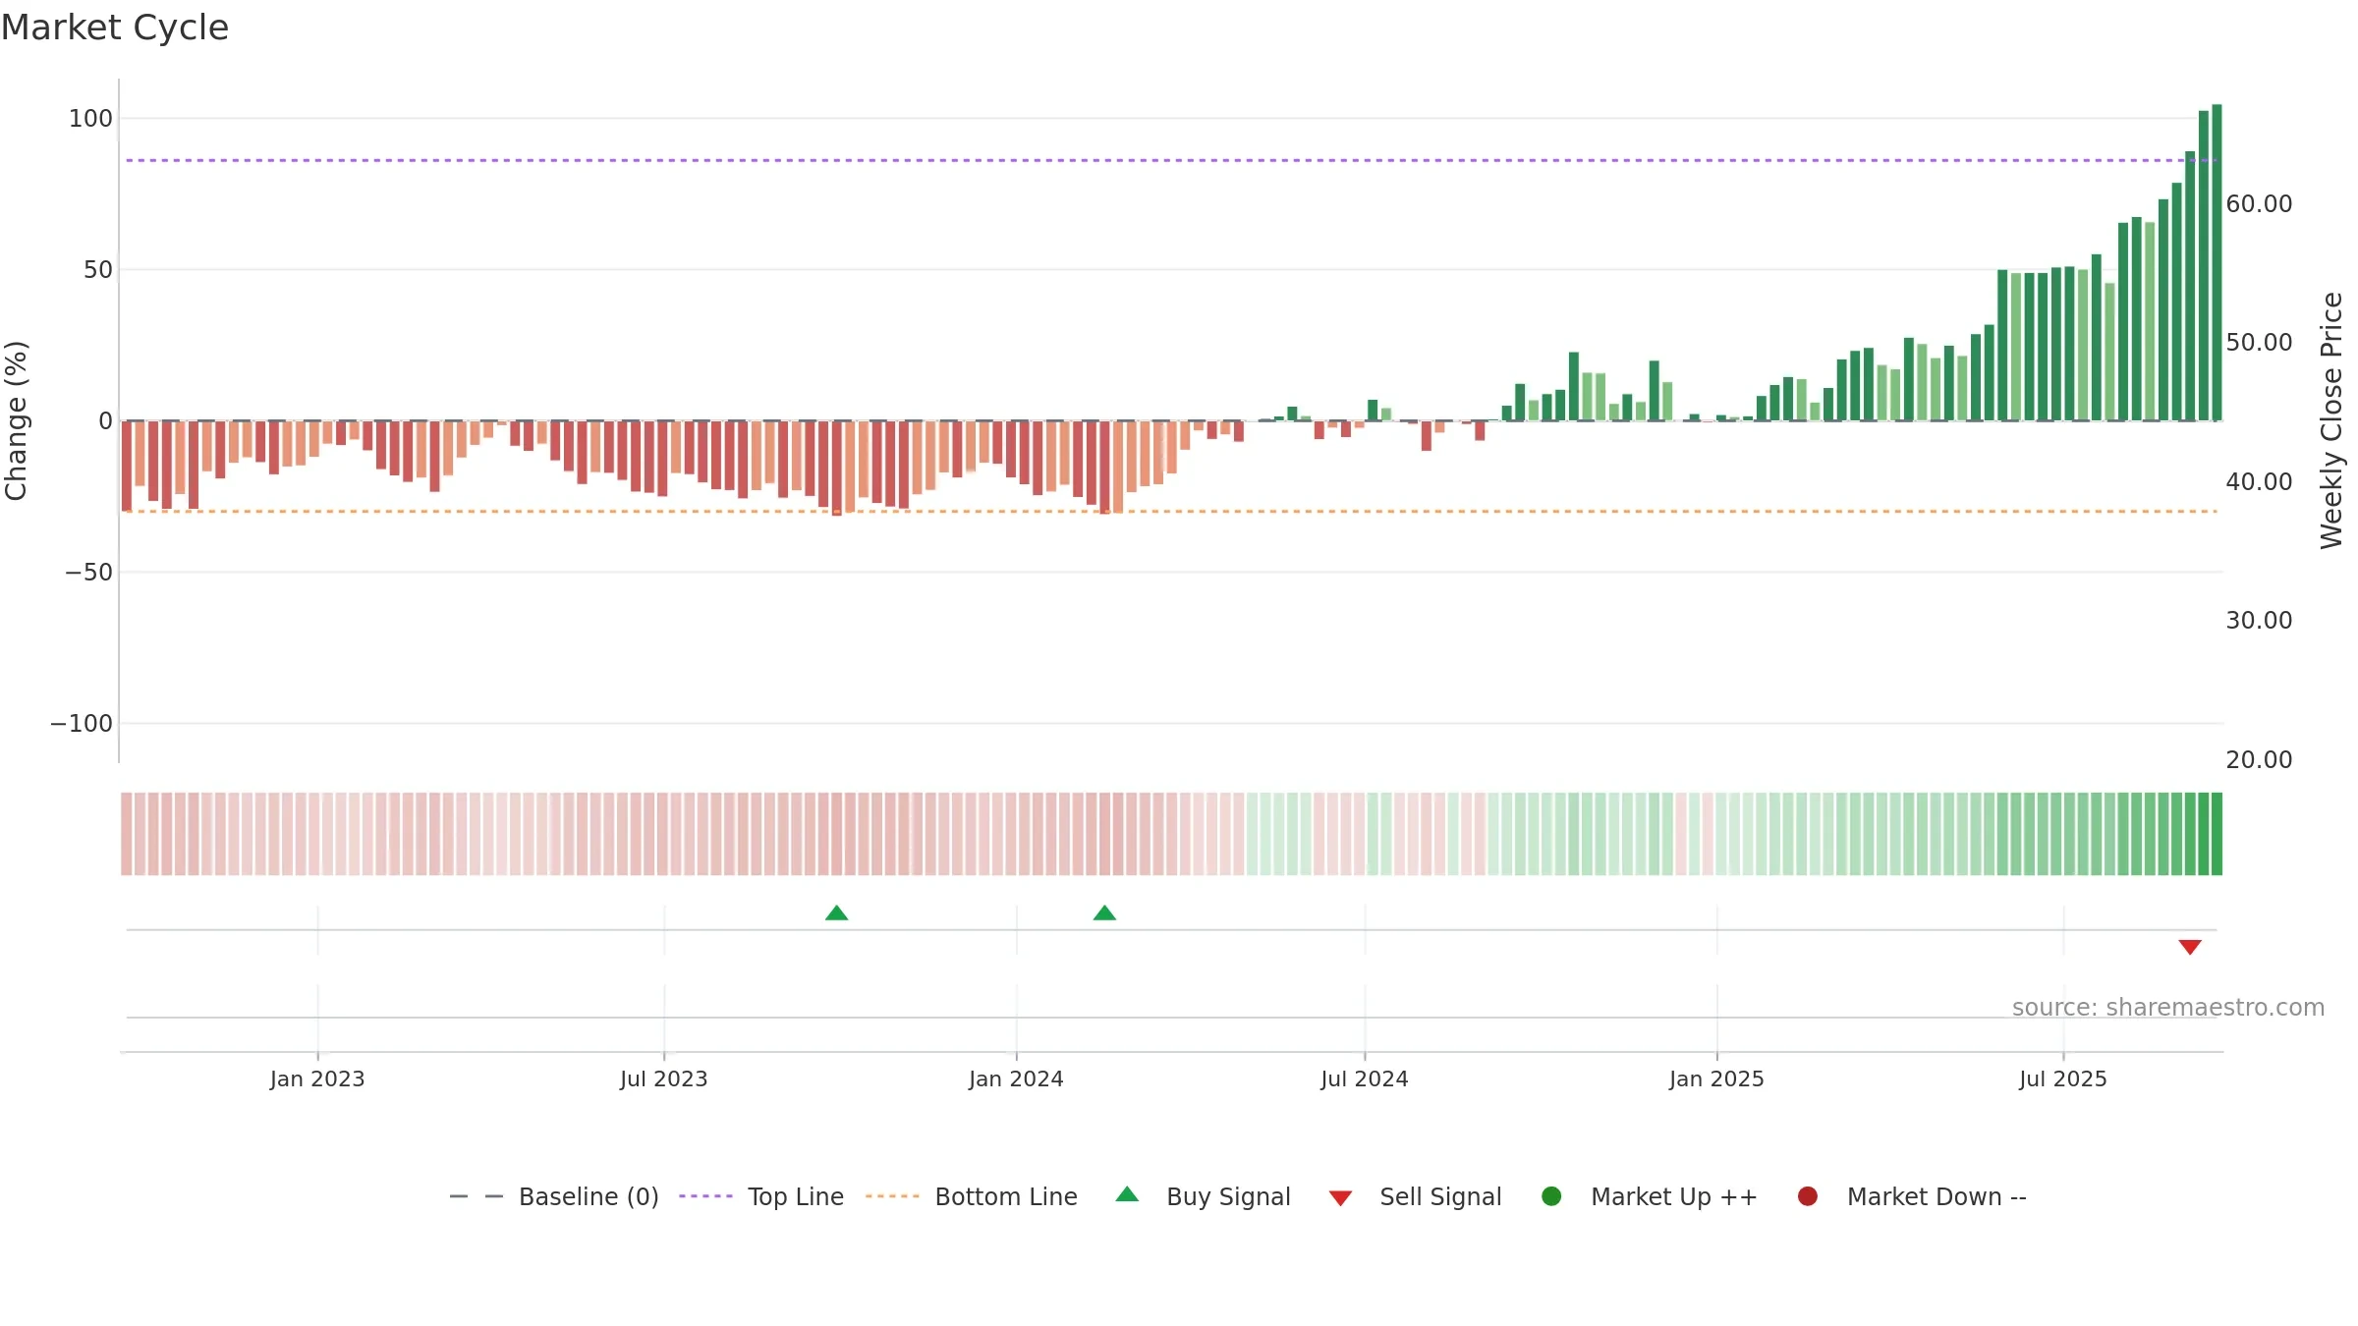The width and height of the screenshot is (2358, 1326).
Task: Click the dark red Market Down circle legend icon
Action: coord(1807,1196)
